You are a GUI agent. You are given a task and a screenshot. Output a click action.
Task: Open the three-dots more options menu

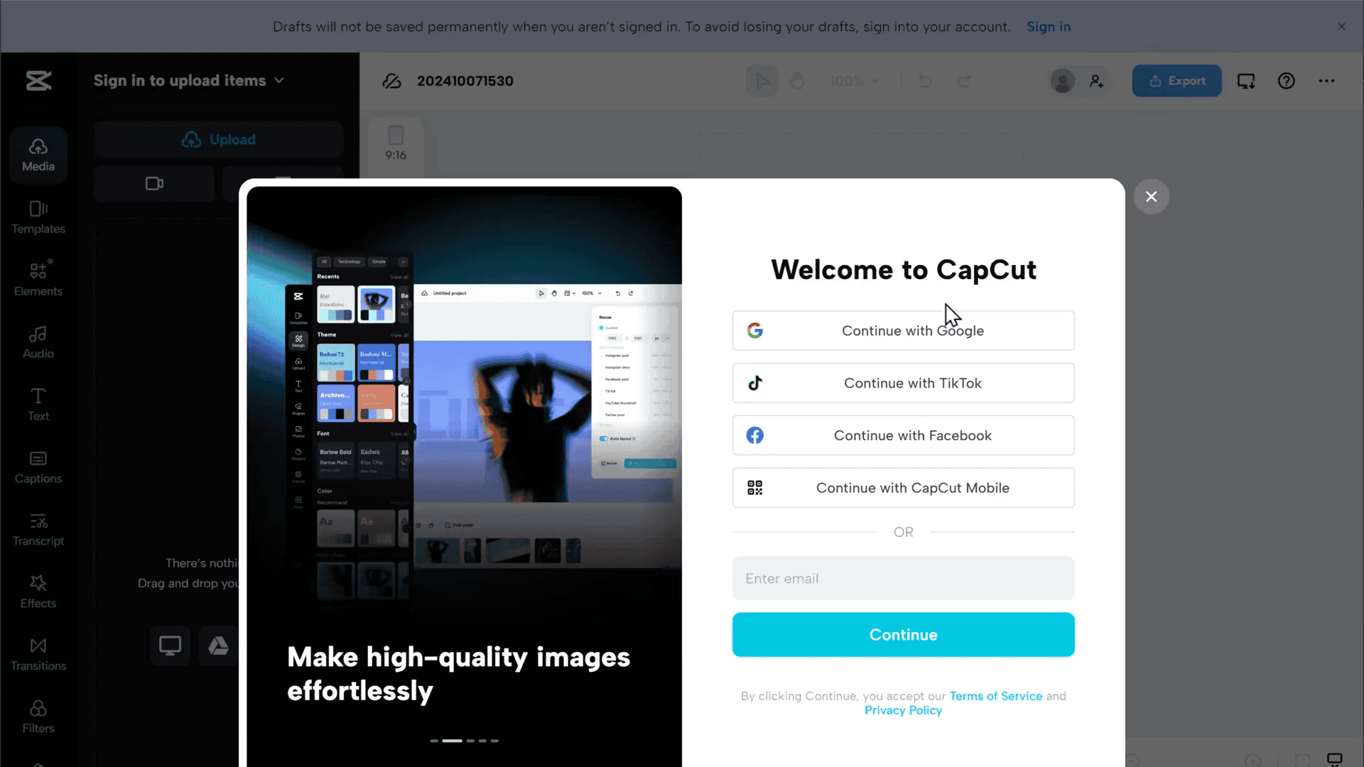click(1326, 81)
